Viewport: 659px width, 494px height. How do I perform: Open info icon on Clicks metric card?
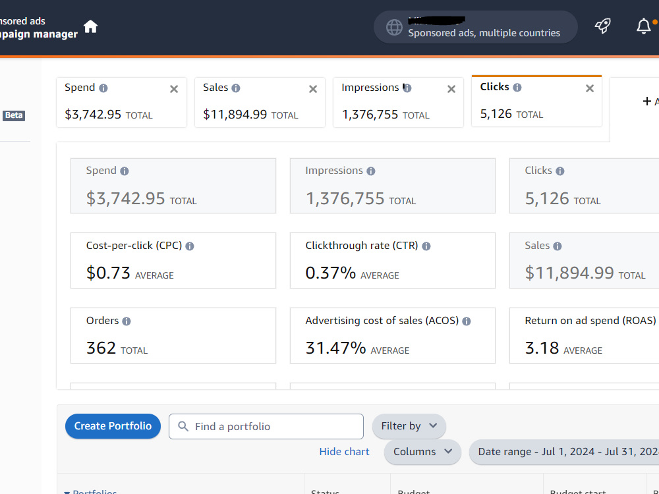tap(559, 171)
